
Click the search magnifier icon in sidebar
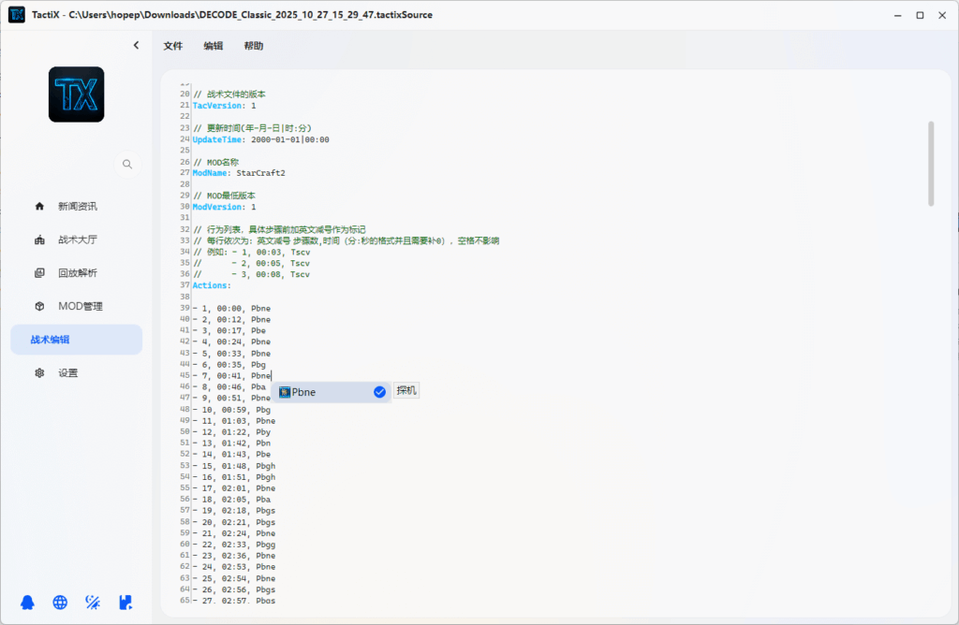click(x=127, y=164)
